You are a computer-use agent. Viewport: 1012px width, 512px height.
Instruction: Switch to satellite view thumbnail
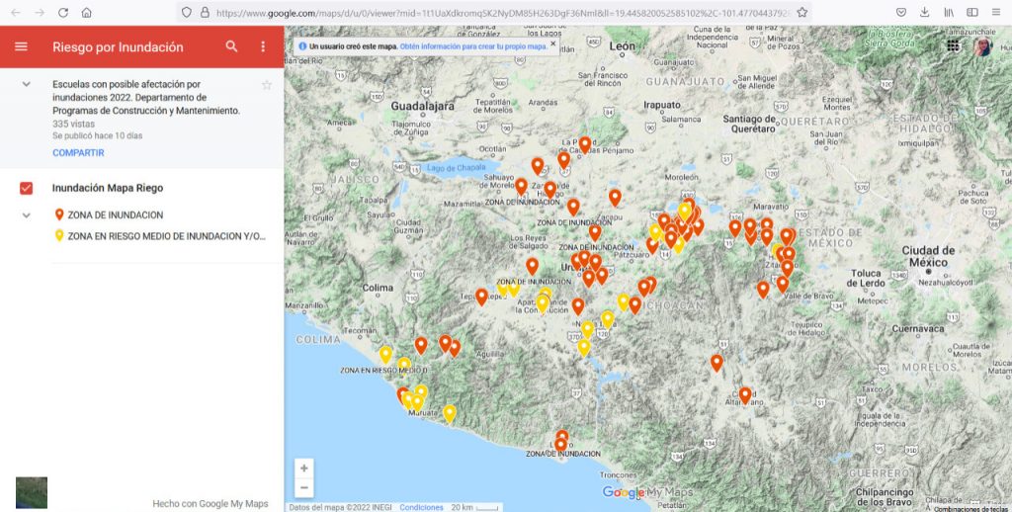tap(32, 492)
